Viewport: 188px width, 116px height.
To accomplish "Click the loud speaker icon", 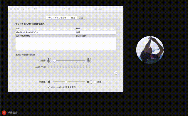I will click(90, 82).
